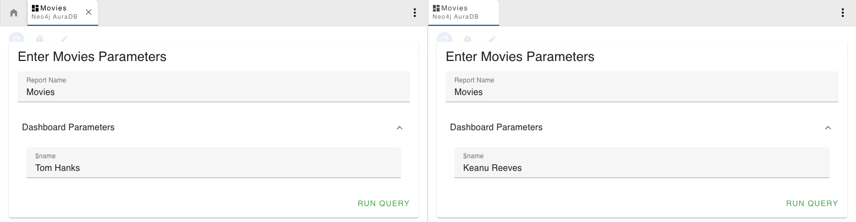The height and width of the screenshot is (222, 856).
Task: Open the three-dot menu in left pane
Action: 415,13
